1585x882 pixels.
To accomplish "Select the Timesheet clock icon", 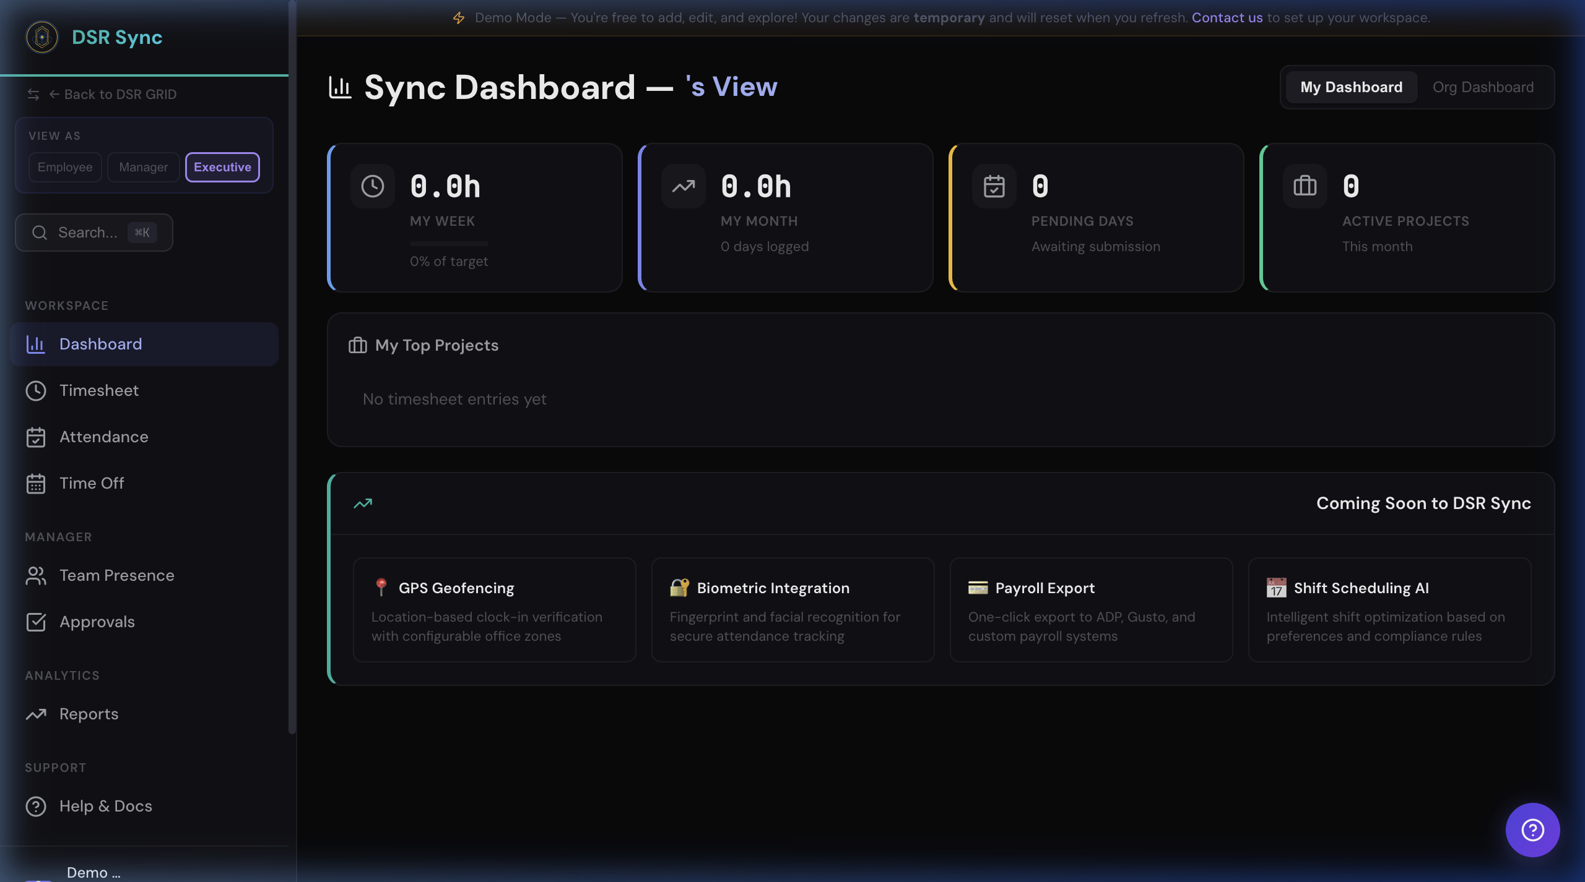I will click(x=36, y=390).
